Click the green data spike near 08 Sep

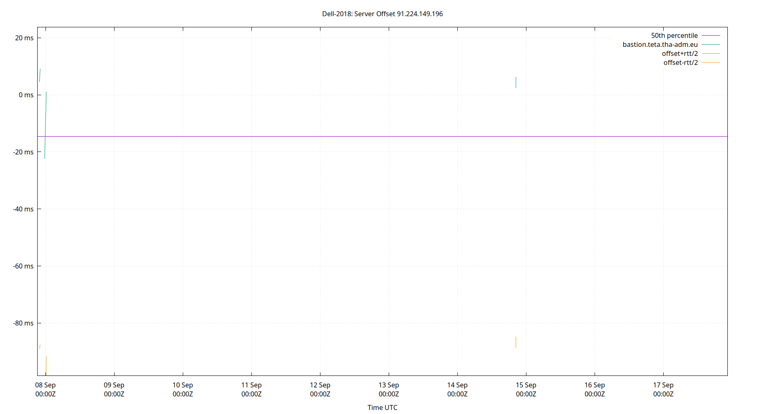[45, 124]
